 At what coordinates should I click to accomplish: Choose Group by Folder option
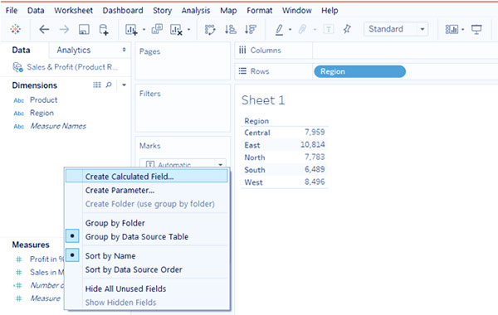click(x=115, y=223)
